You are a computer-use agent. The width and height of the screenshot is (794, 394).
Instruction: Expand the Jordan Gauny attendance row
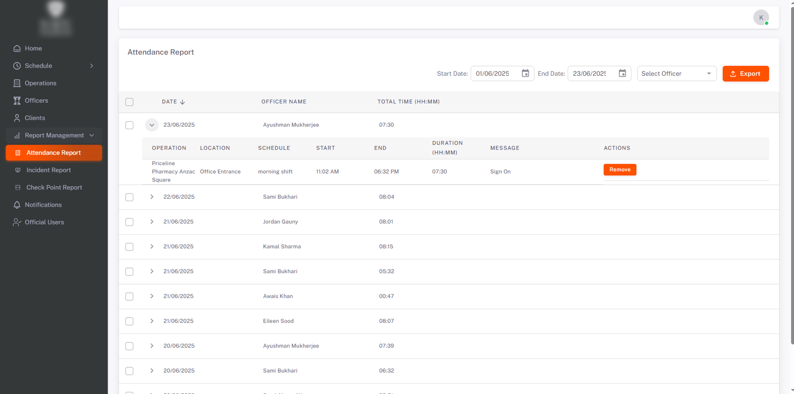[x=152, y=222]
